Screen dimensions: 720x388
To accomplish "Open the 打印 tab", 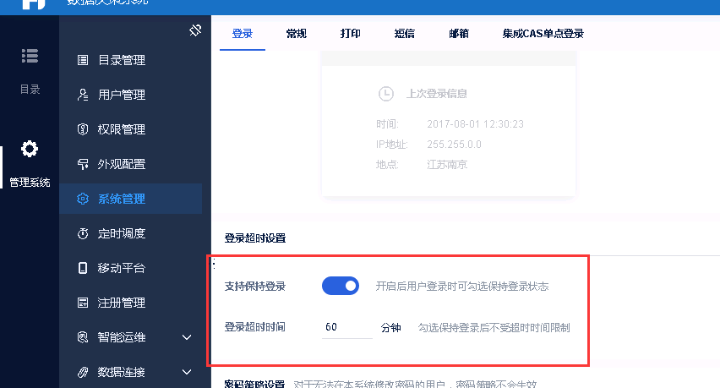I will [351, 34].
